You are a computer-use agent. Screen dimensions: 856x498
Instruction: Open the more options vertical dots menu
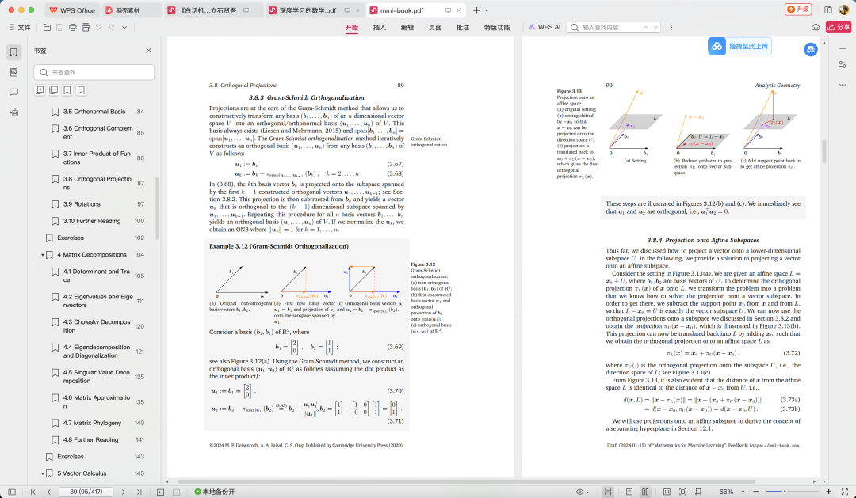[671, 27]
